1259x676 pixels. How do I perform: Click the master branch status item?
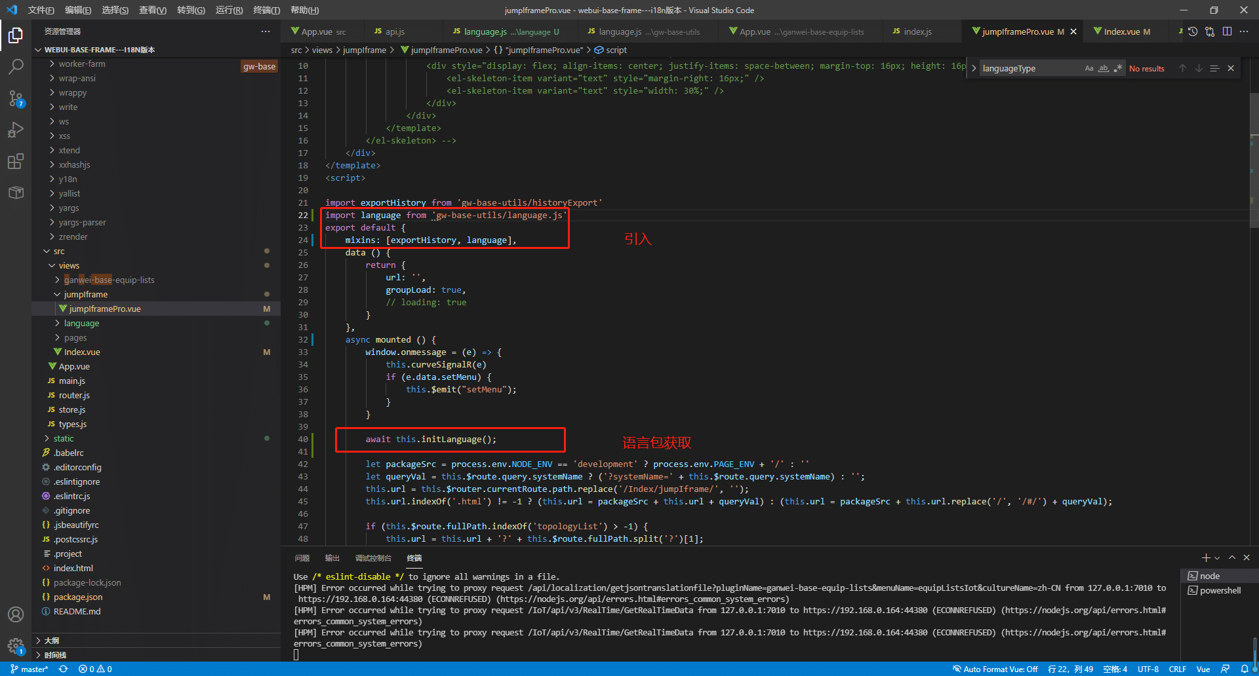click(x=30, y=669)
